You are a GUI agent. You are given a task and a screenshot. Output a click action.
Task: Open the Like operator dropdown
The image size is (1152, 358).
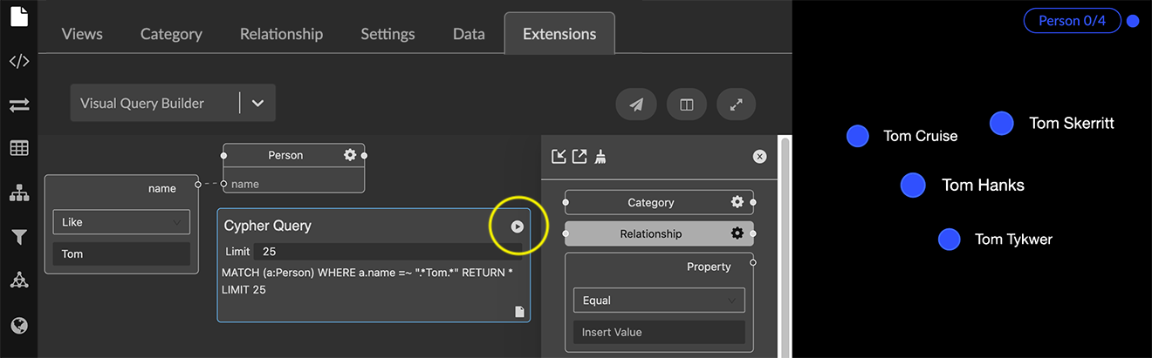click(x=121, y=222)
